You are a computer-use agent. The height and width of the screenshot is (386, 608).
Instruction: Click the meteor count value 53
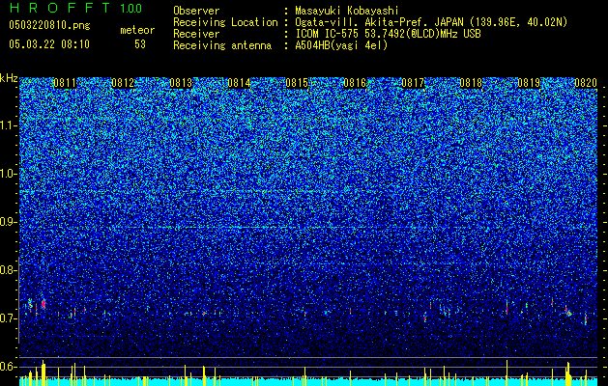click(x=140, y=44)
